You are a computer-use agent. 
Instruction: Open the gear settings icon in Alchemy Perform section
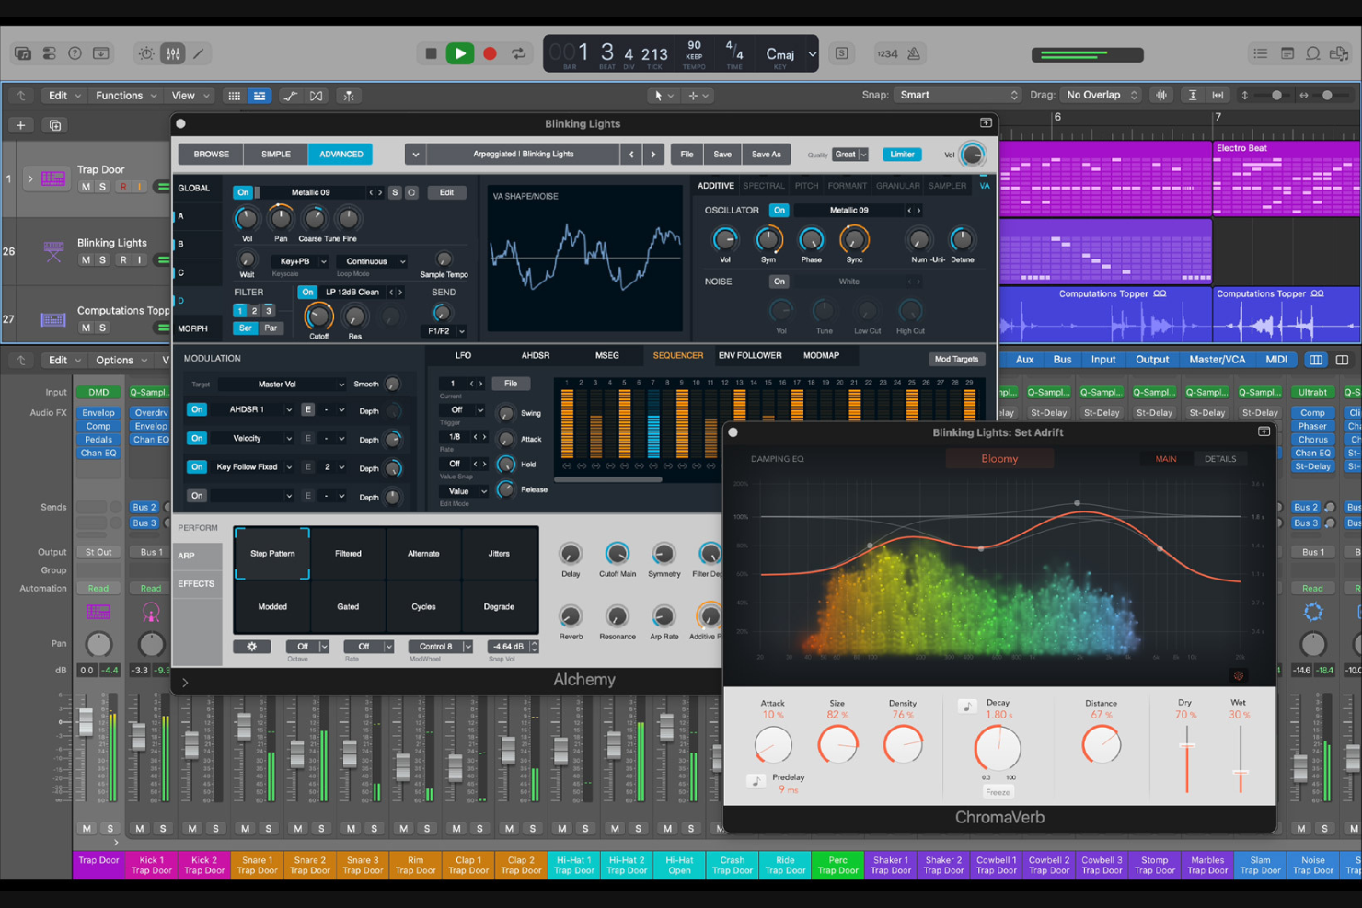(252, 647)
